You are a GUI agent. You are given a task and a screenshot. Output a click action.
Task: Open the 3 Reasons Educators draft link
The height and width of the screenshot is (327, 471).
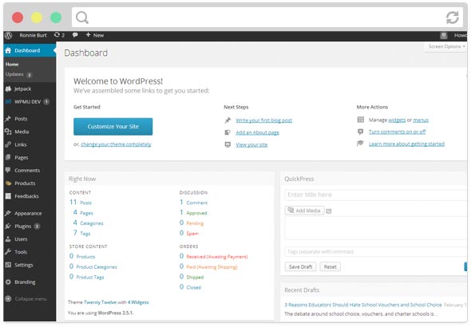coord(363,305)
